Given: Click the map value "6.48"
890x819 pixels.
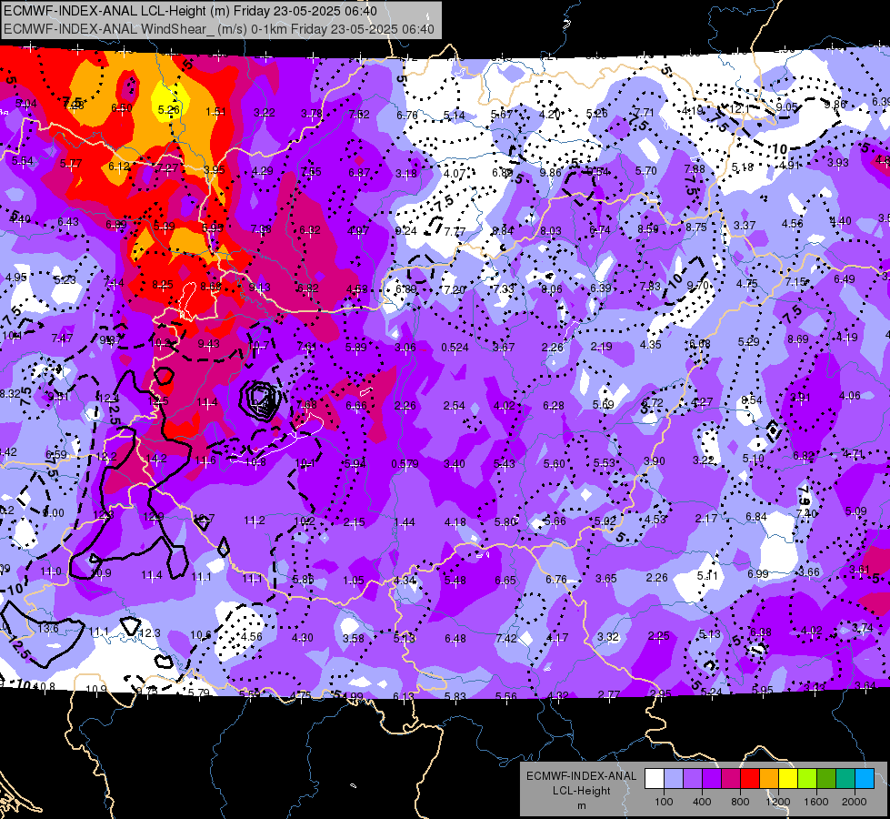Looking at the screenshot, I should pos(455,639).
